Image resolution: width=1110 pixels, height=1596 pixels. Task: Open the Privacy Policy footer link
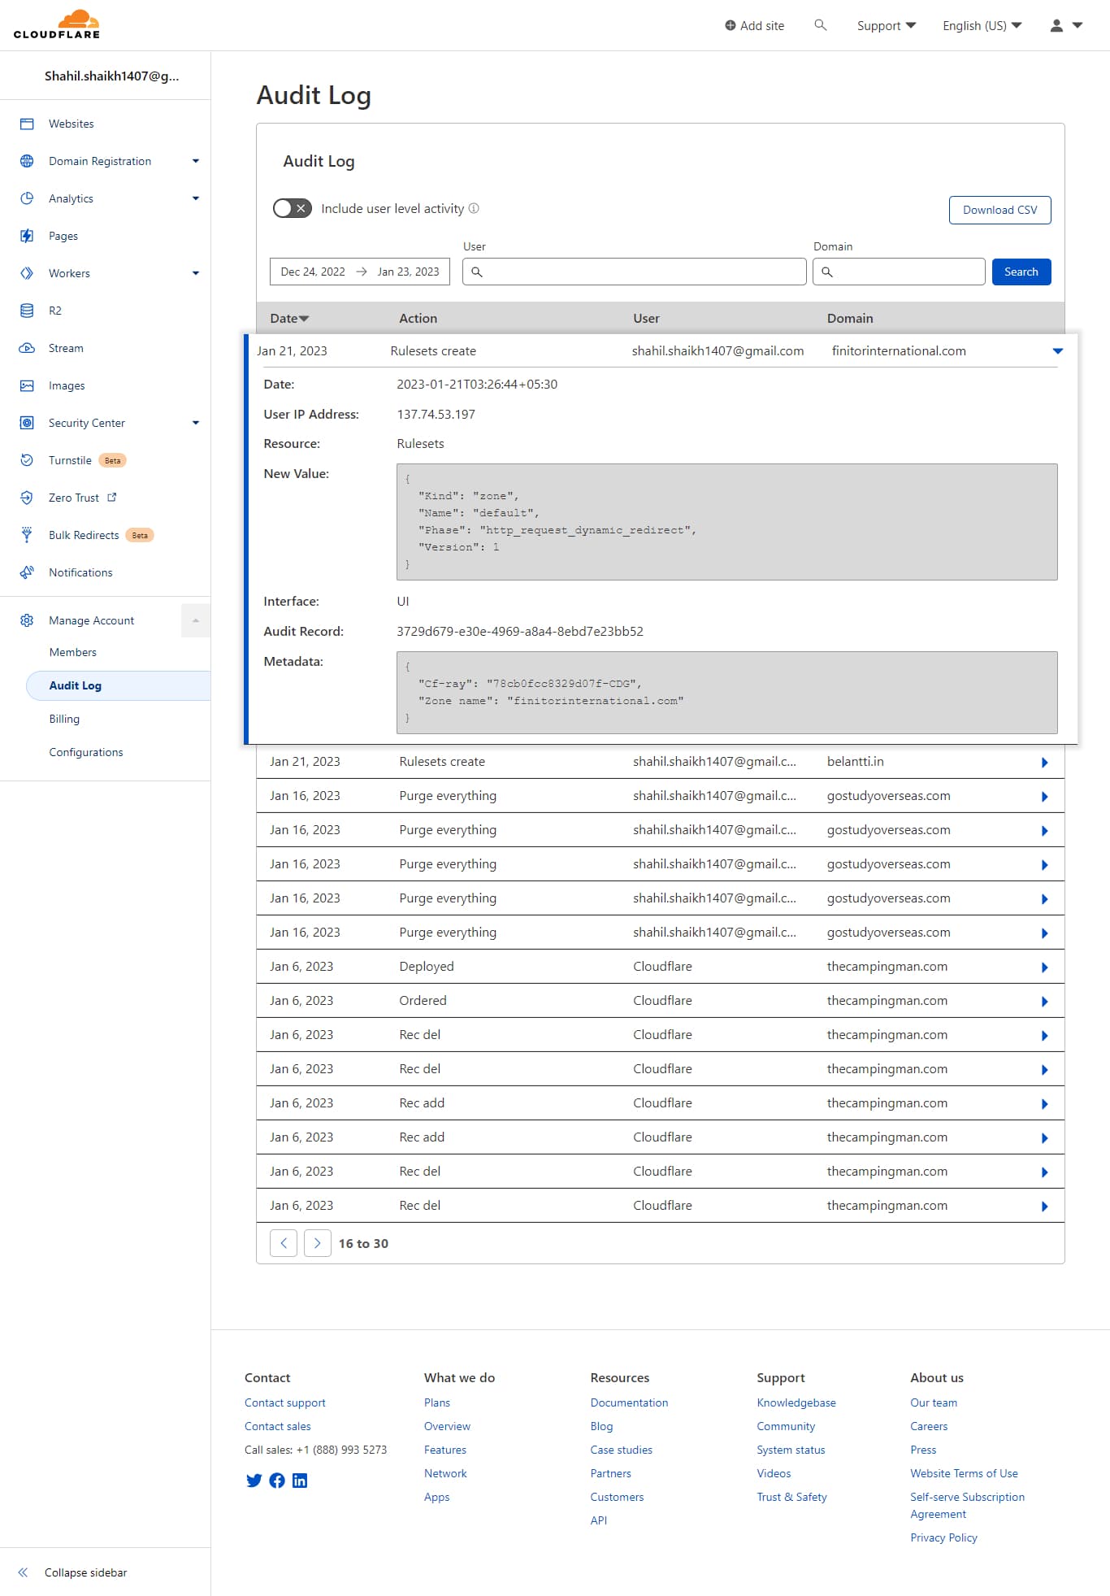point(943,1537)
